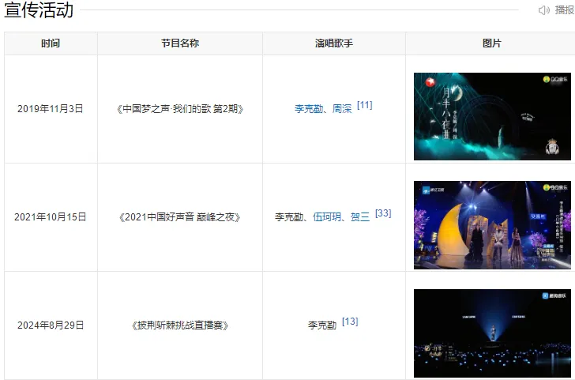
Task: Click the speaker icon next to 播报
Action: (x=544, y=10)
